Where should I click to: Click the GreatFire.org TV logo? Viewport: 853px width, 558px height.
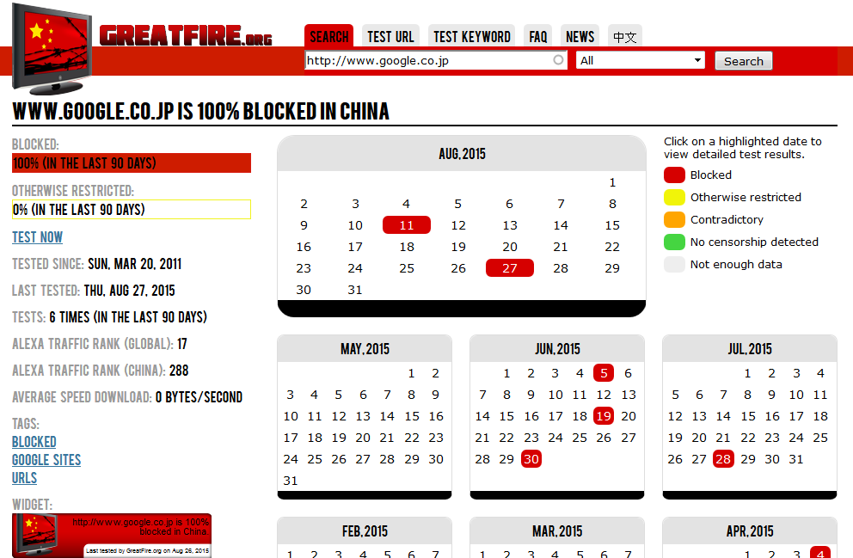coord(52,49)
